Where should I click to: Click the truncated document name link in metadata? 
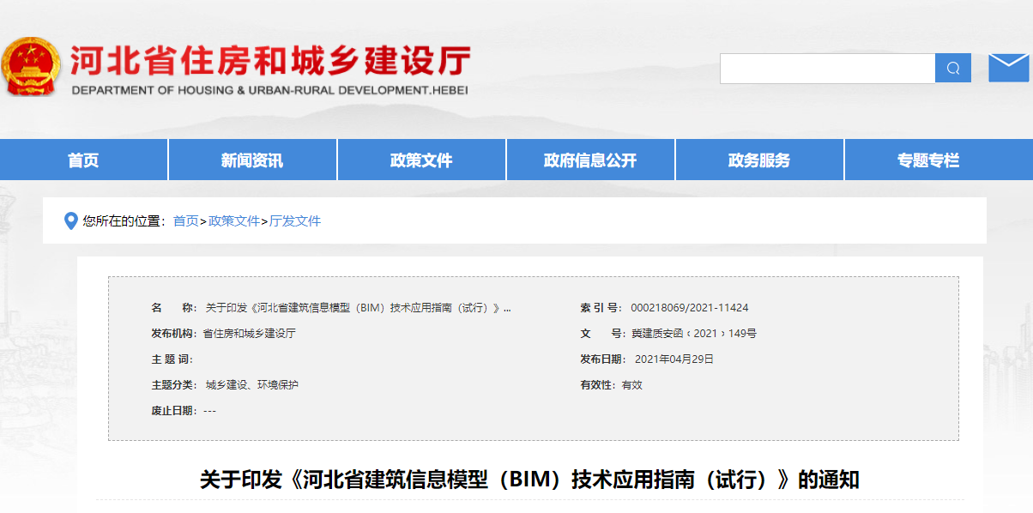(x=343, y=307)
